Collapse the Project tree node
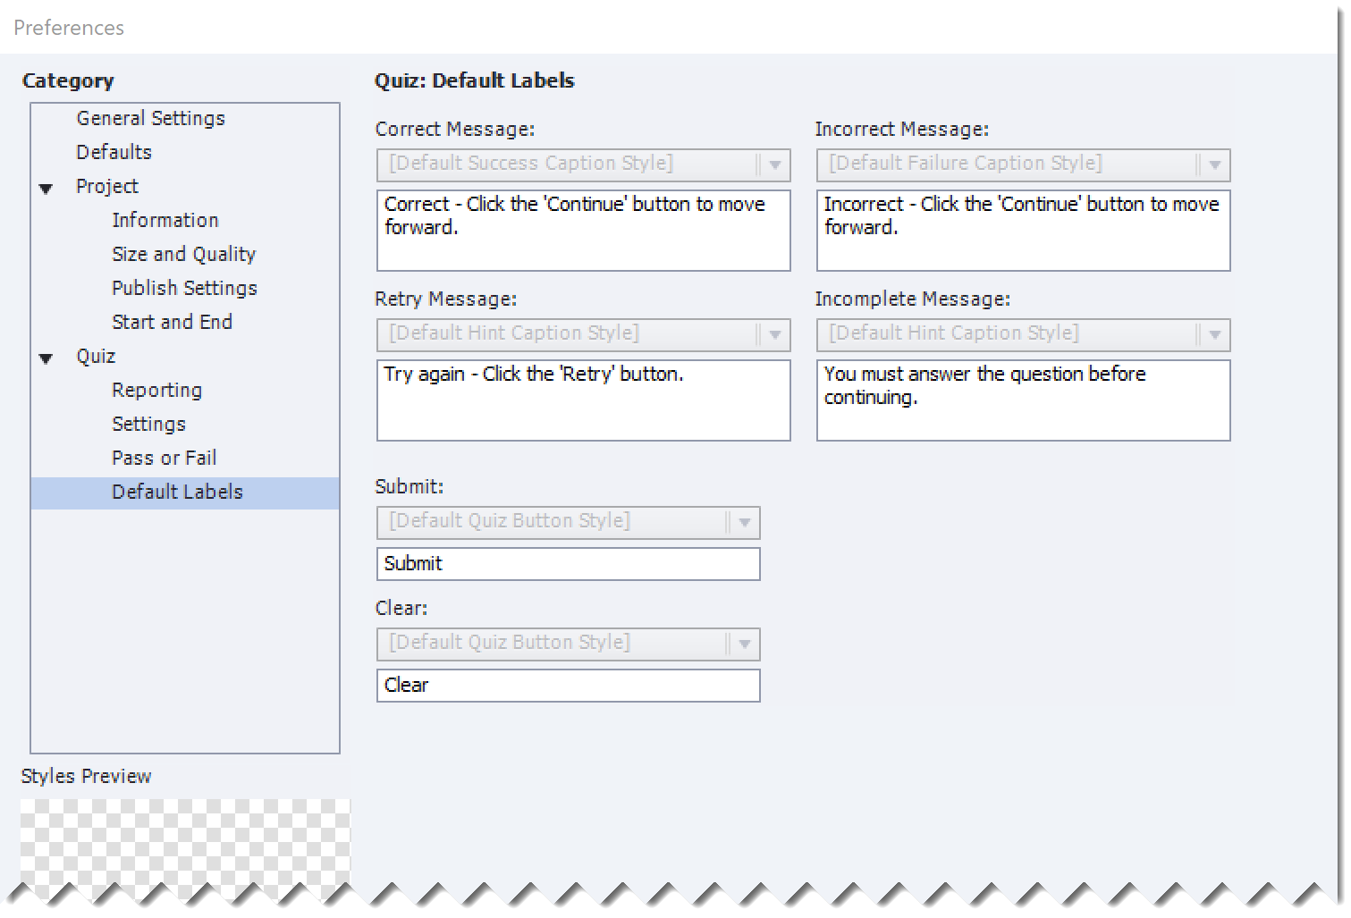The width and height of the screenshot is (1351, 918). [x=46, y=188]
